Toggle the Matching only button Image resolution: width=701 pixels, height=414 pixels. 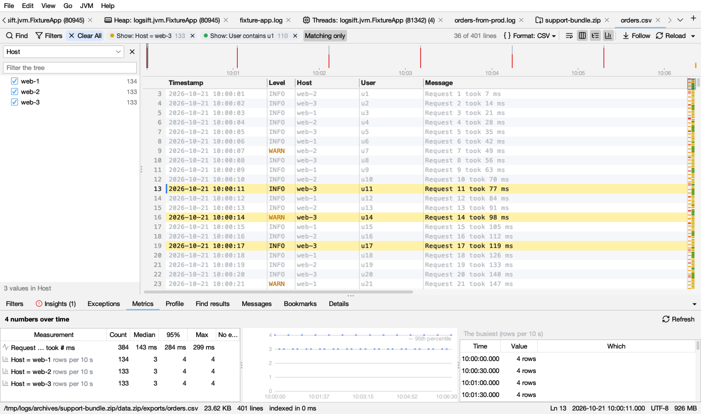pyautogui.click(x=325, y=36)
